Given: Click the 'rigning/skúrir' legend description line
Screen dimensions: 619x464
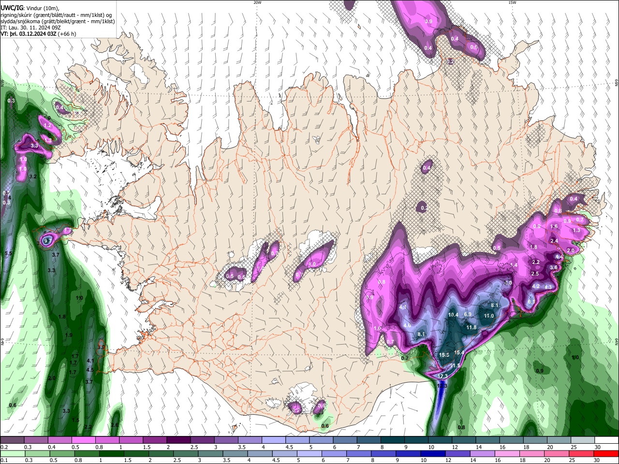Looking at the screenshot, I should tap(56, 15).
